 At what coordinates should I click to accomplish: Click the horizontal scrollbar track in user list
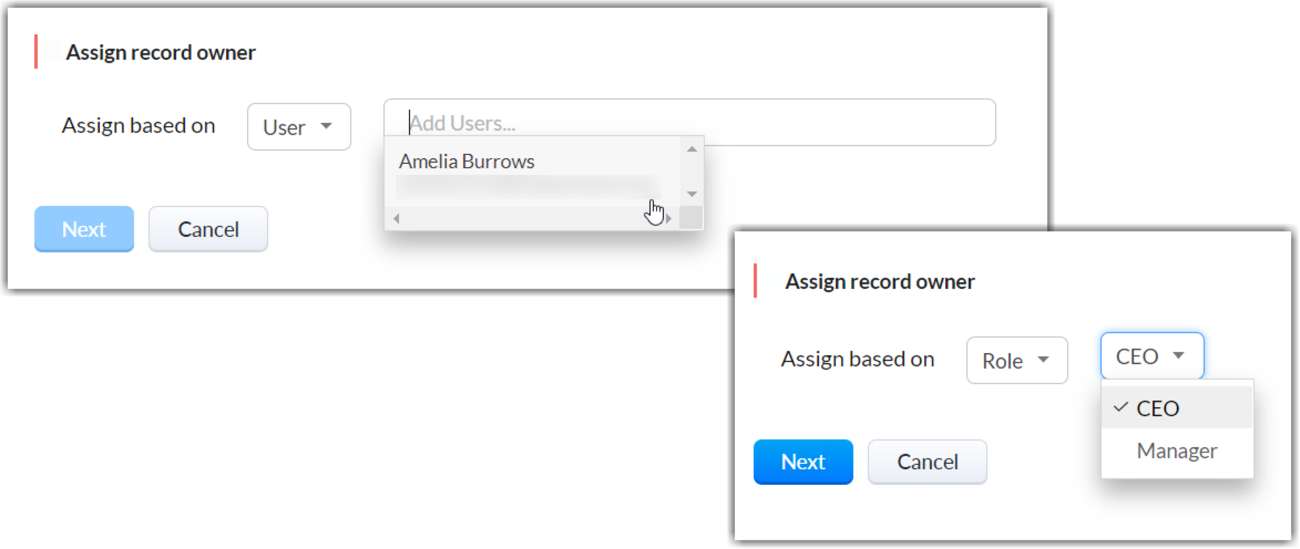point(526,219)
